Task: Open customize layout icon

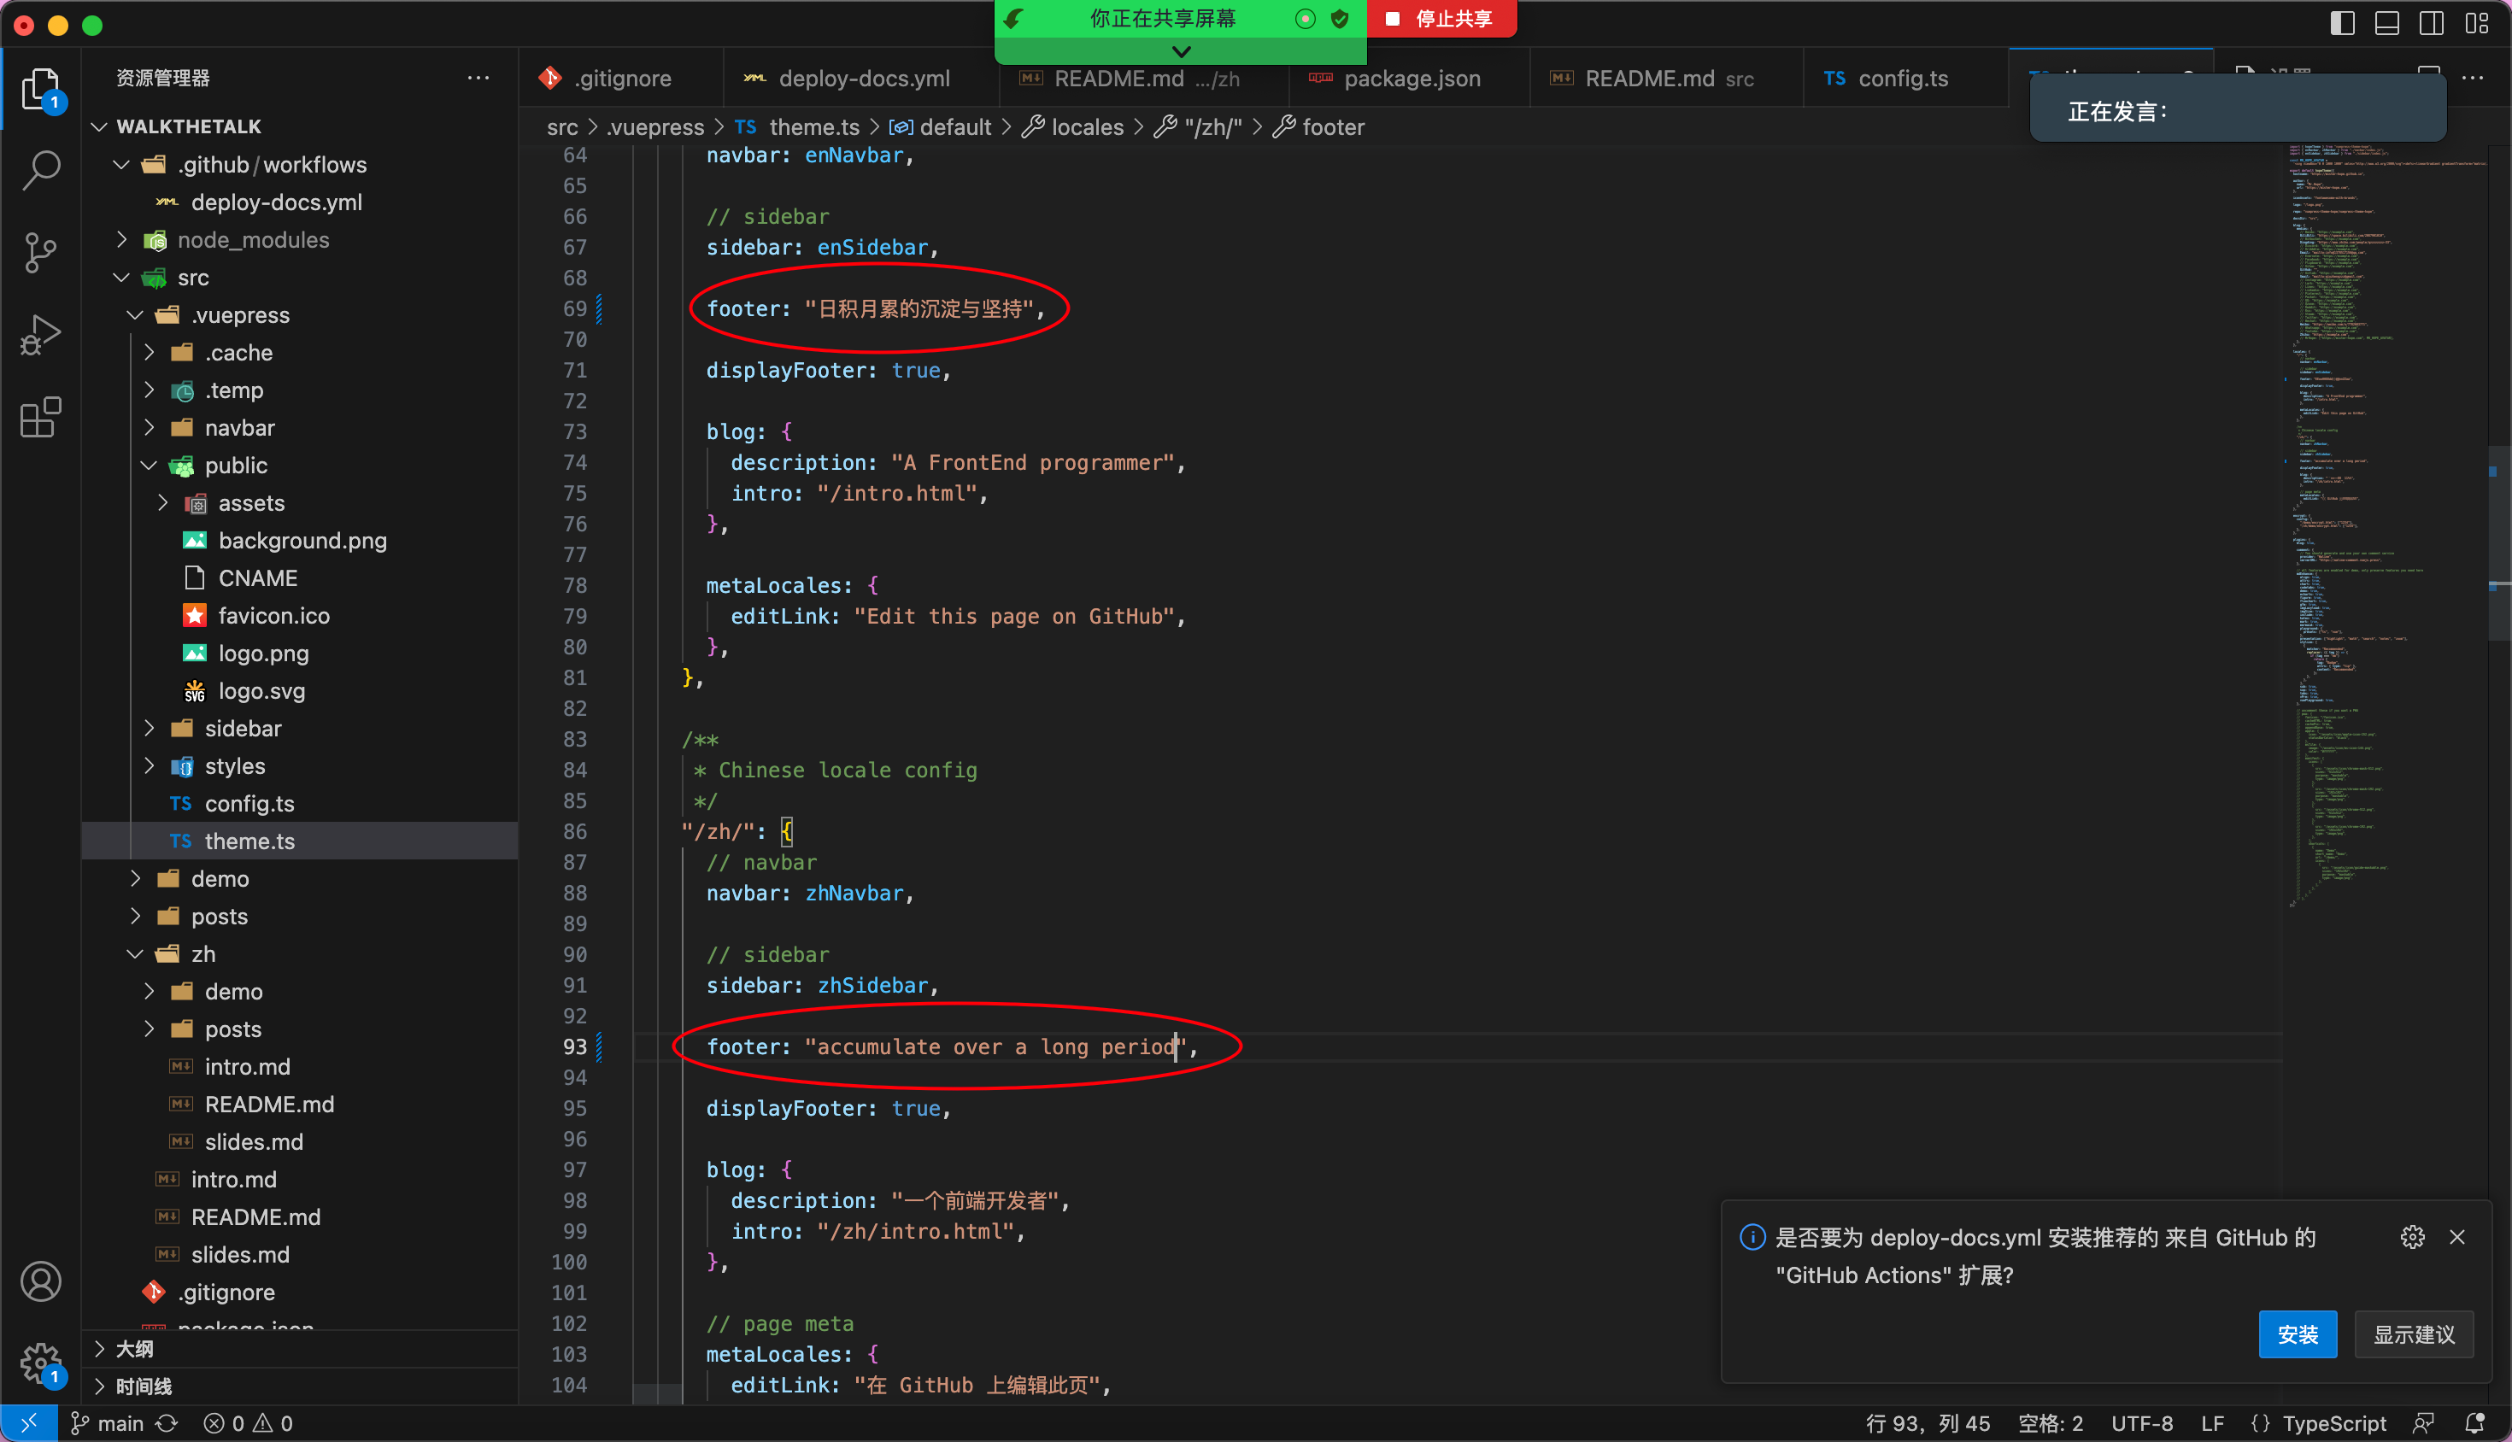Action: click(x=2477, y=23)
